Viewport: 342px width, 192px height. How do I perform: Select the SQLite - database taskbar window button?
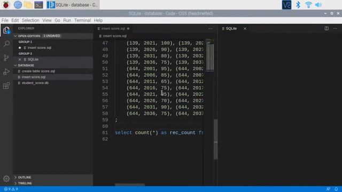(x=73, y=5)
